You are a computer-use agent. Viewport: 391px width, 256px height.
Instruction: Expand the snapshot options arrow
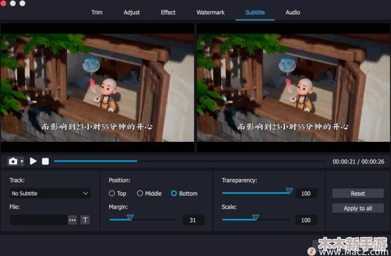pyautogui.click(x=22, y=161)
